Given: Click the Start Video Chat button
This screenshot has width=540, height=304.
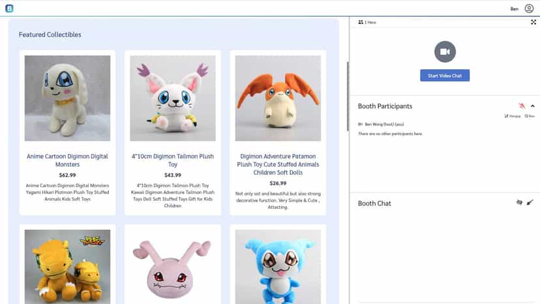Looking at the screenshot, I should point(445,76).
